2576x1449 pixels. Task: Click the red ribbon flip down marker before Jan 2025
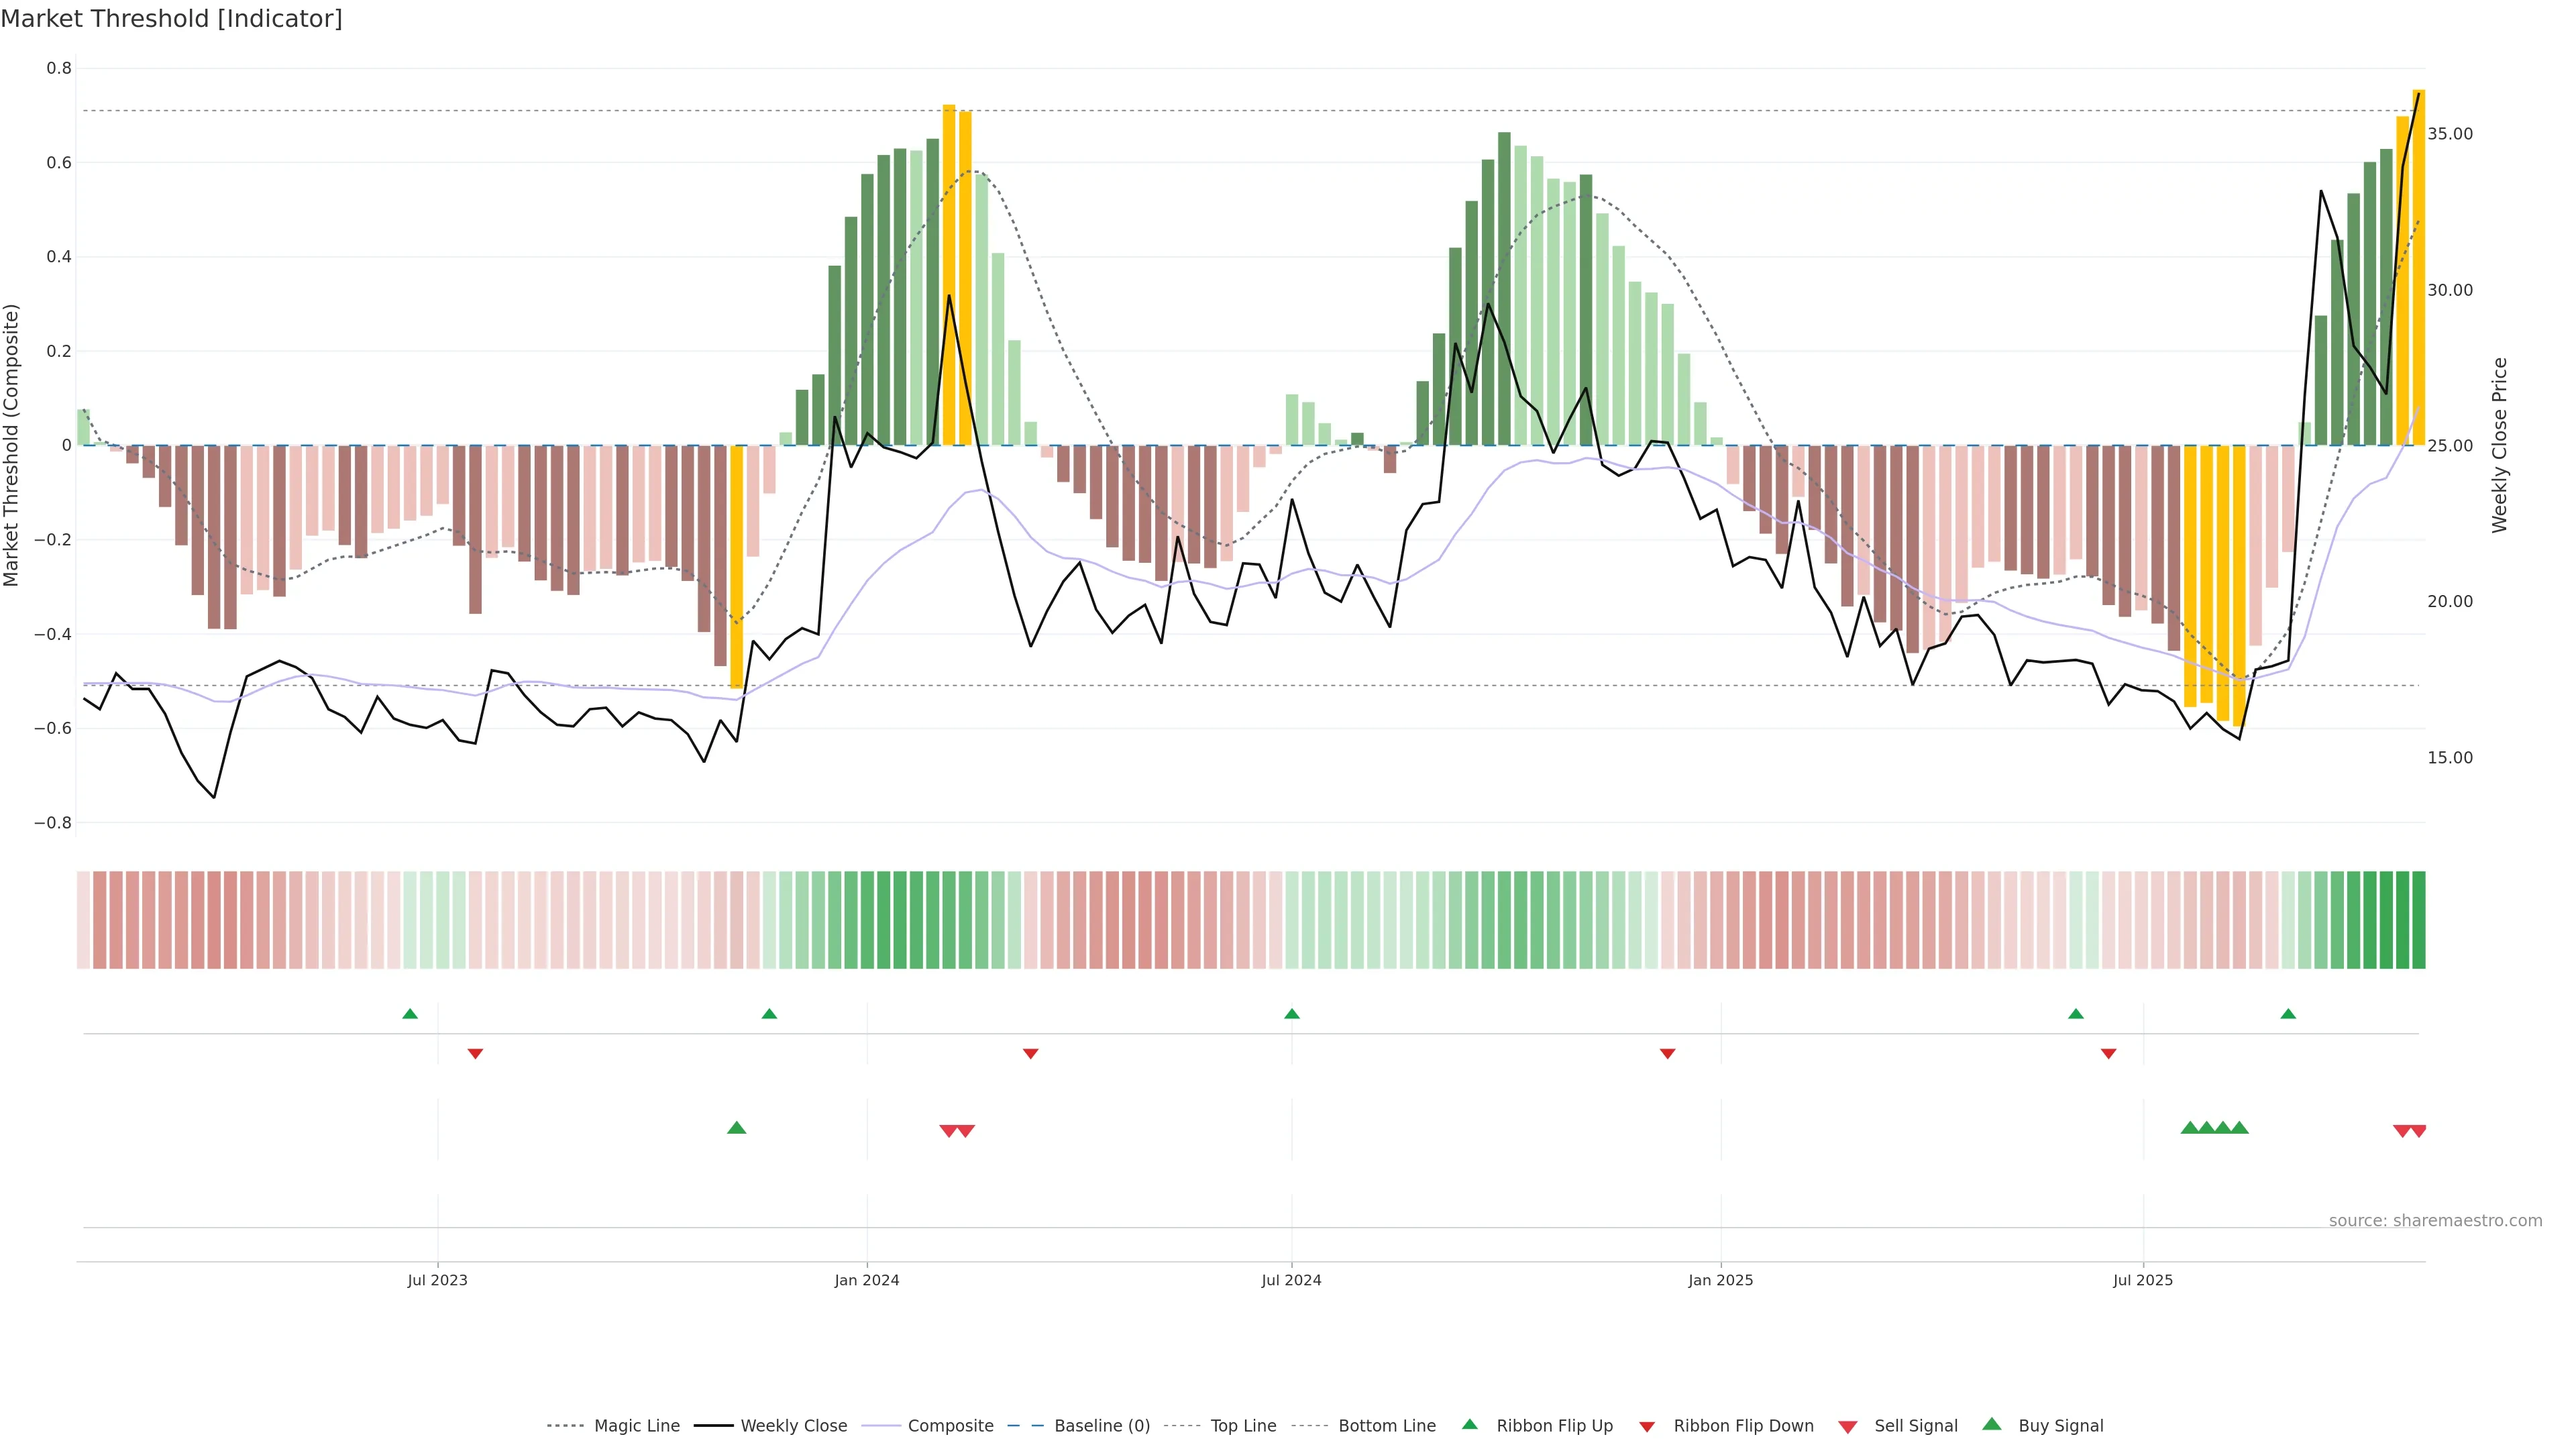click(1667, 1054)
